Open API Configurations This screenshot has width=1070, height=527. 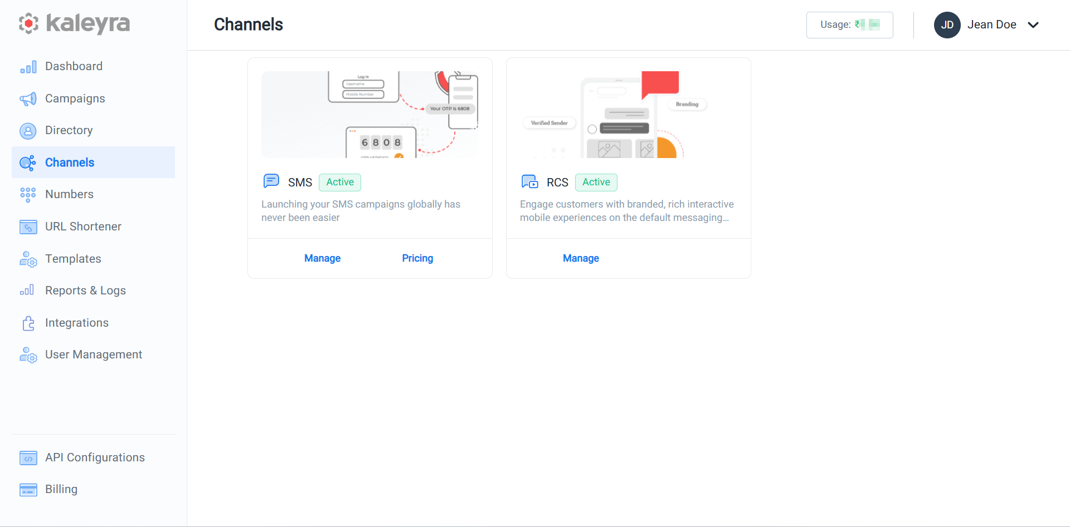[x=93, y=457]
